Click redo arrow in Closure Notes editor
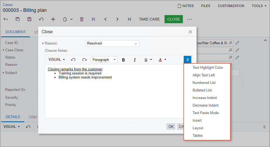Screen dimensions: 270x147 point(84,60)
